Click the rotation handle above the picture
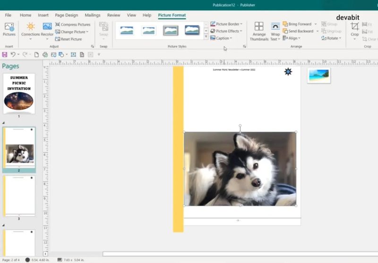378x263 pixels. [240, 126]
